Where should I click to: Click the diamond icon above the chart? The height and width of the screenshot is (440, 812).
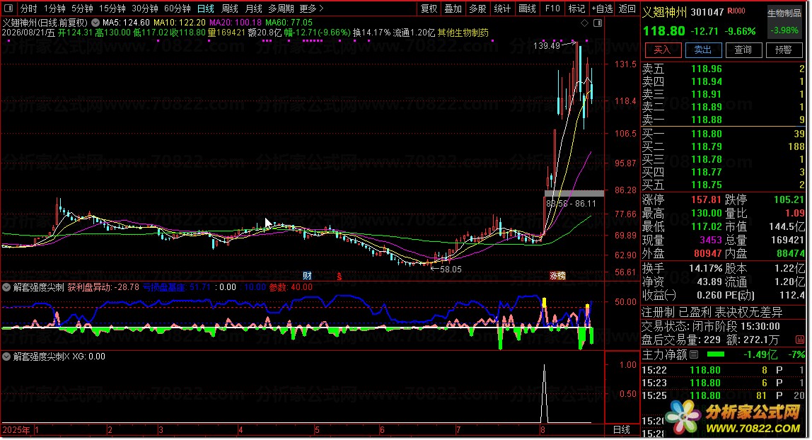(x=585, y=23)
